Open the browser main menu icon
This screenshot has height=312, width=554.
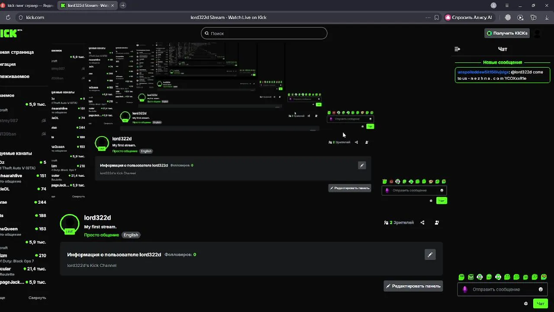pyautogui.click(x=507, y=6)
